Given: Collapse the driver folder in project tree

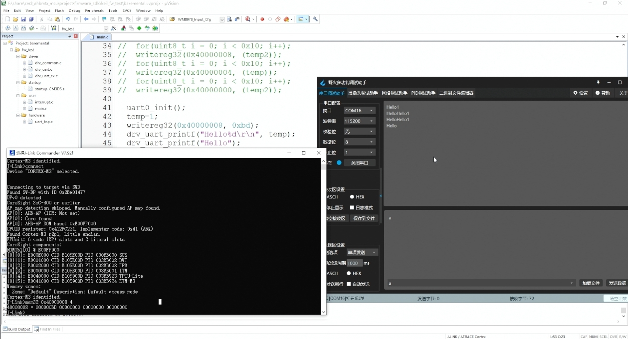Looking at the screenshot, I should click(17, 56).
